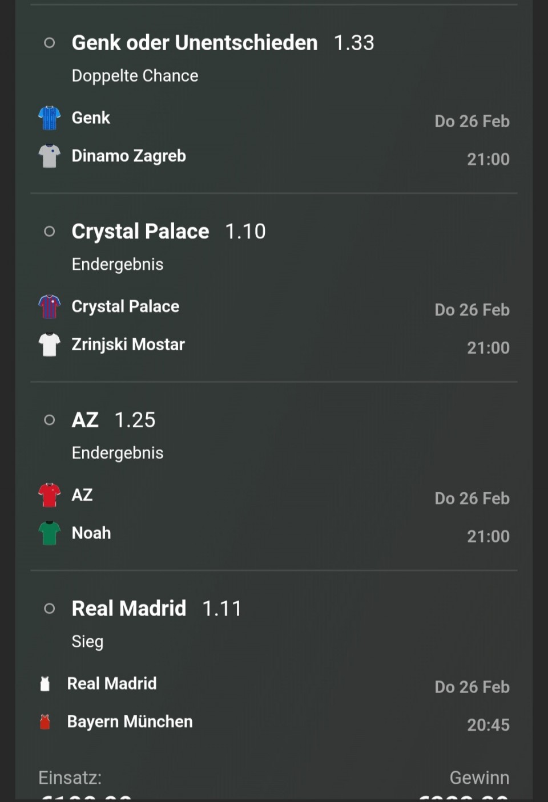Open the Genk oder Unentschieden selection title

click(x=194, y=43)
